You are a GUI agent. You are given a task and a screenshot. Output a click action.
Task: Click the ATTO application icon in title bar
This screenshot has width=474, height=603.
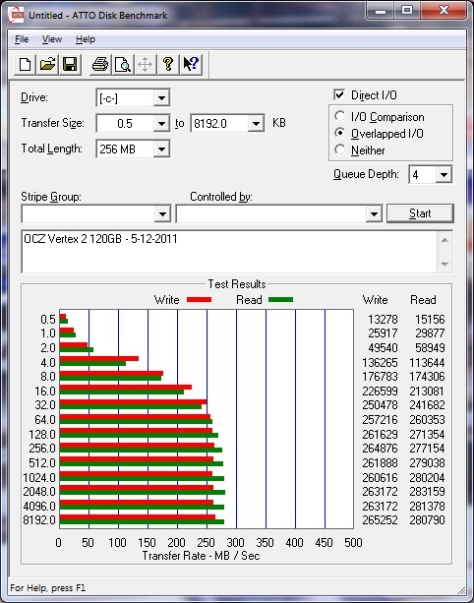click(x=16, y=15)
